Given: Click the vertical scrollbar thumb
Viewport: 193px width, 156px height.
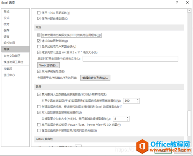Looking at the screenshot, I should pyautogui.click(x=189, y=123).
